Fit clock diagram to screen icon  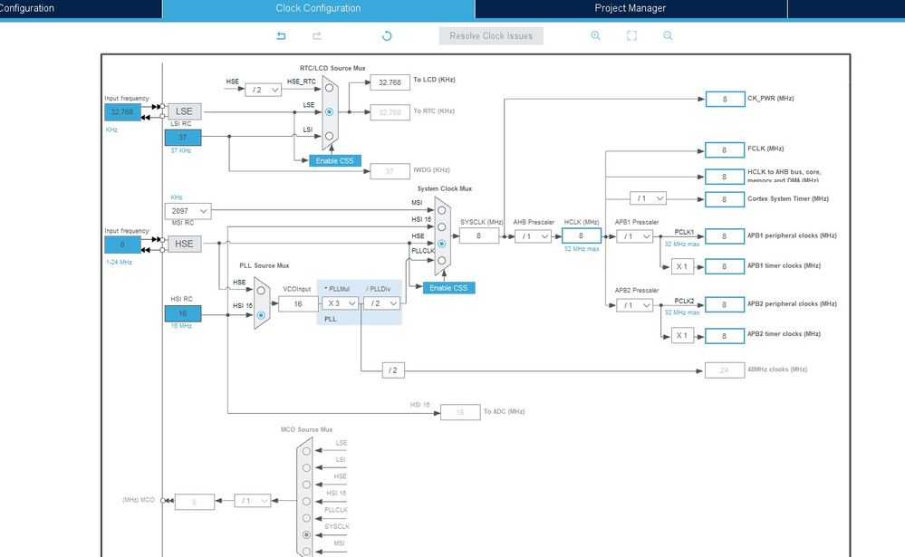point(631,36)
